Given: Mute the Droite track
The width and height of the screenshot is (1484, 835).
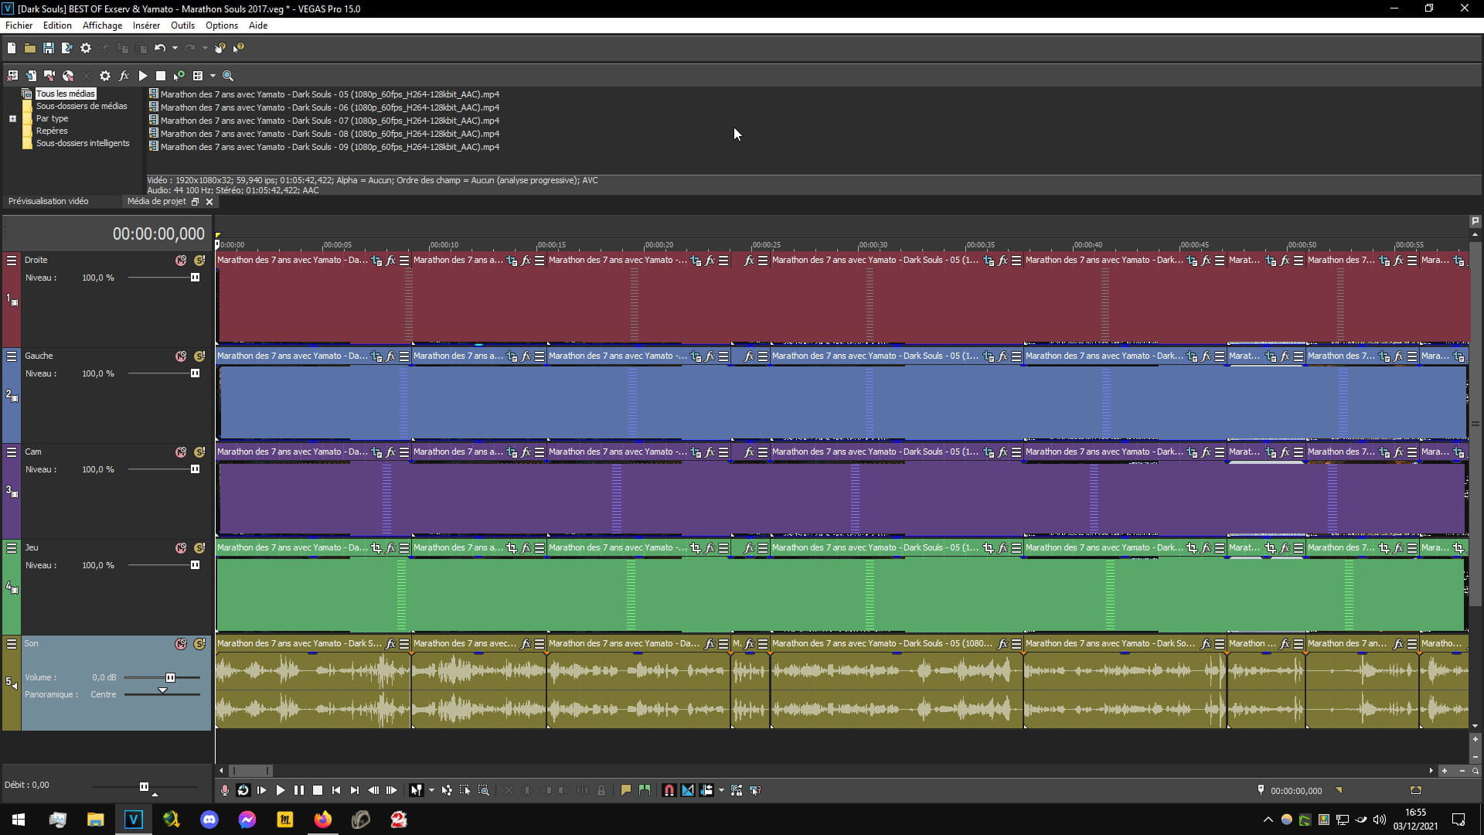Looking at the screenshot, I should pyautogui.click(x=181, y=261).
